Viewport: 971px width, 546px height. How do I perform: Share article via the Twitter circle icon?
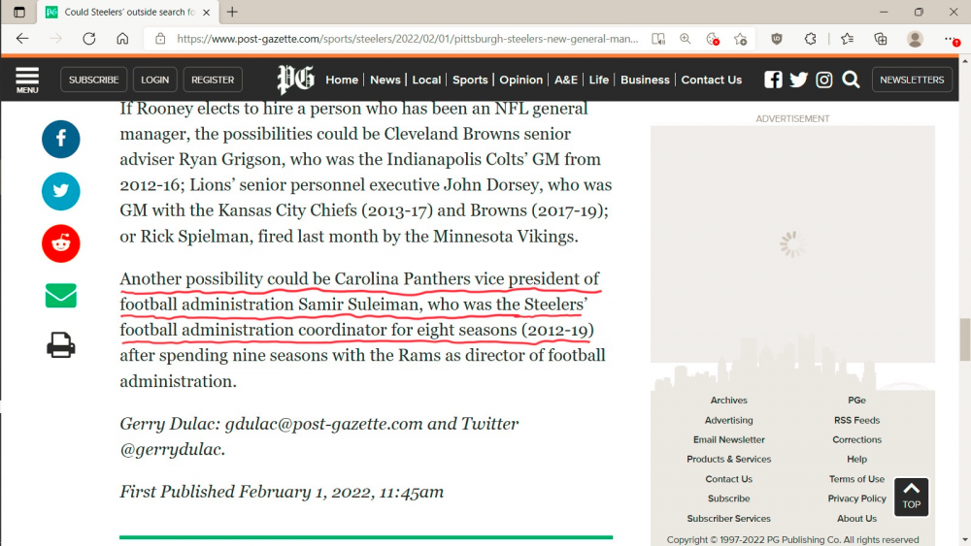click(x=60, y=191)
